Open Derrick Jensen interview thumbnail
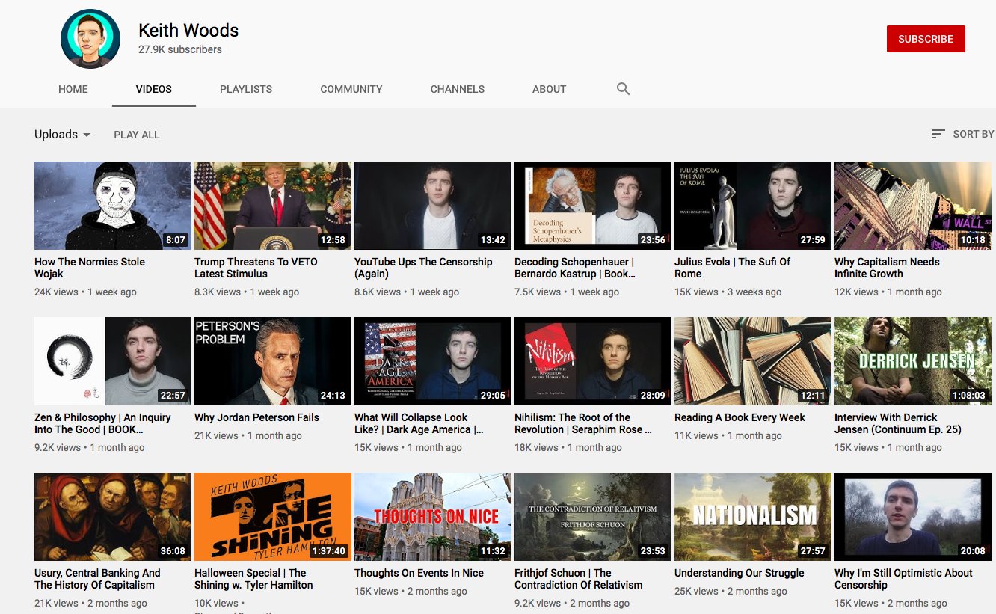 [913, 361]
